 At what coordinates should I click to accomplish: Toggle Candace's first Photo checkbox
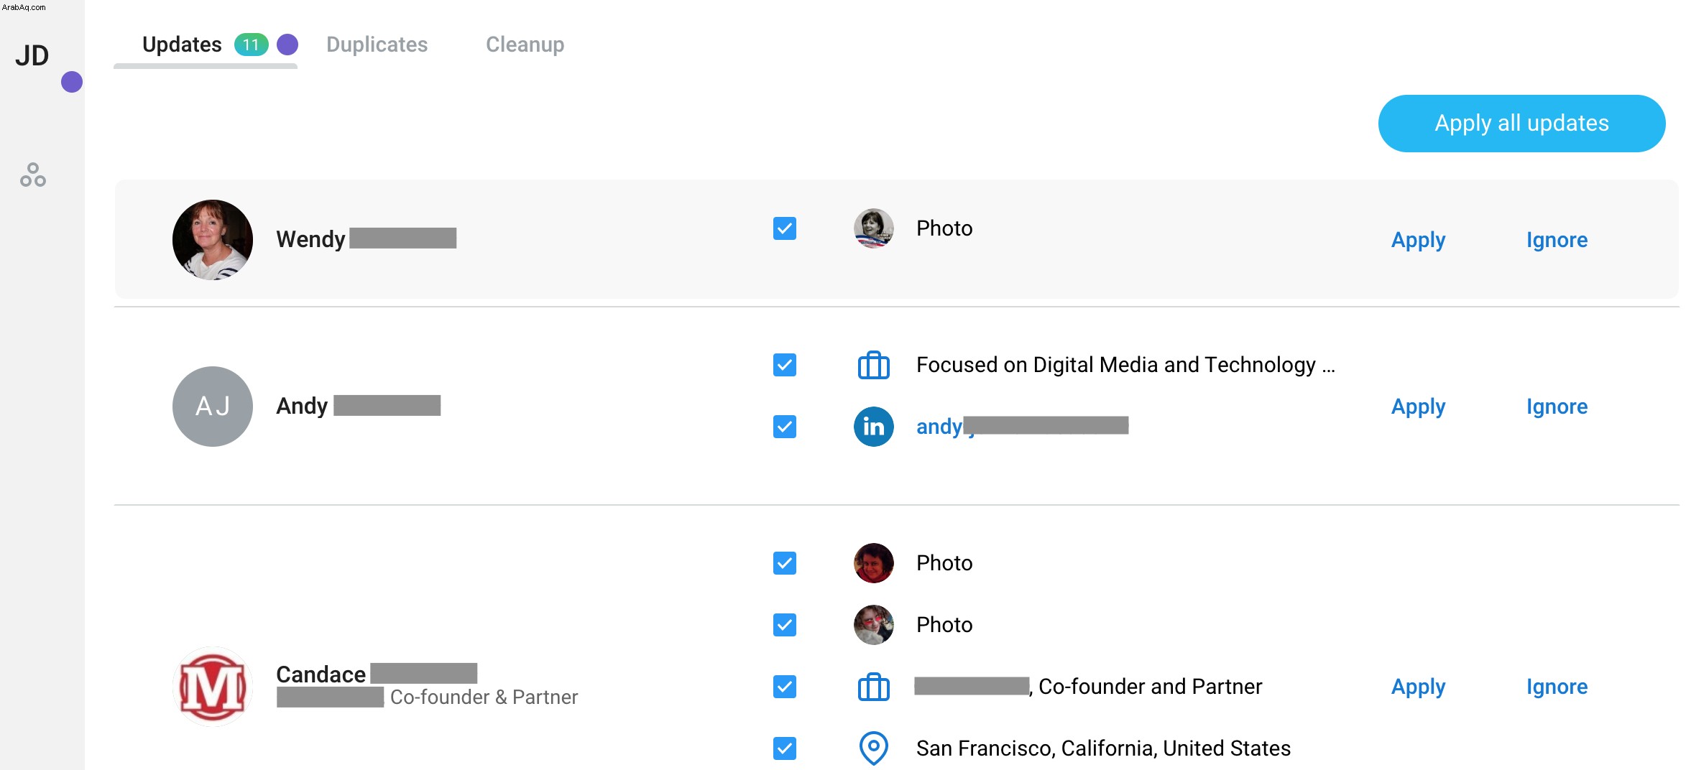[x=785, y=563]
